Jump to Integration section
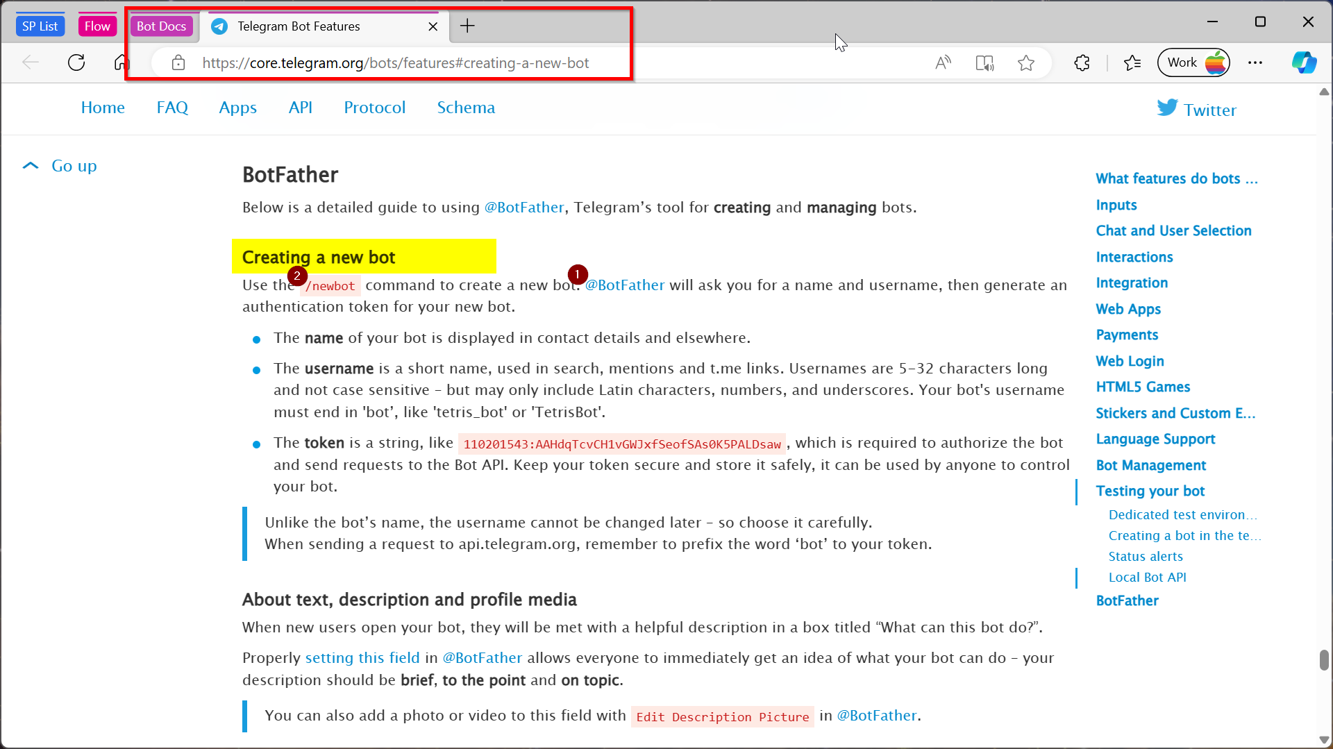 [1132, 283]
